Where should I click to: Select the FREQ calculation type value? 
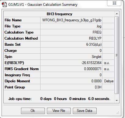click(x=97, y=32)
